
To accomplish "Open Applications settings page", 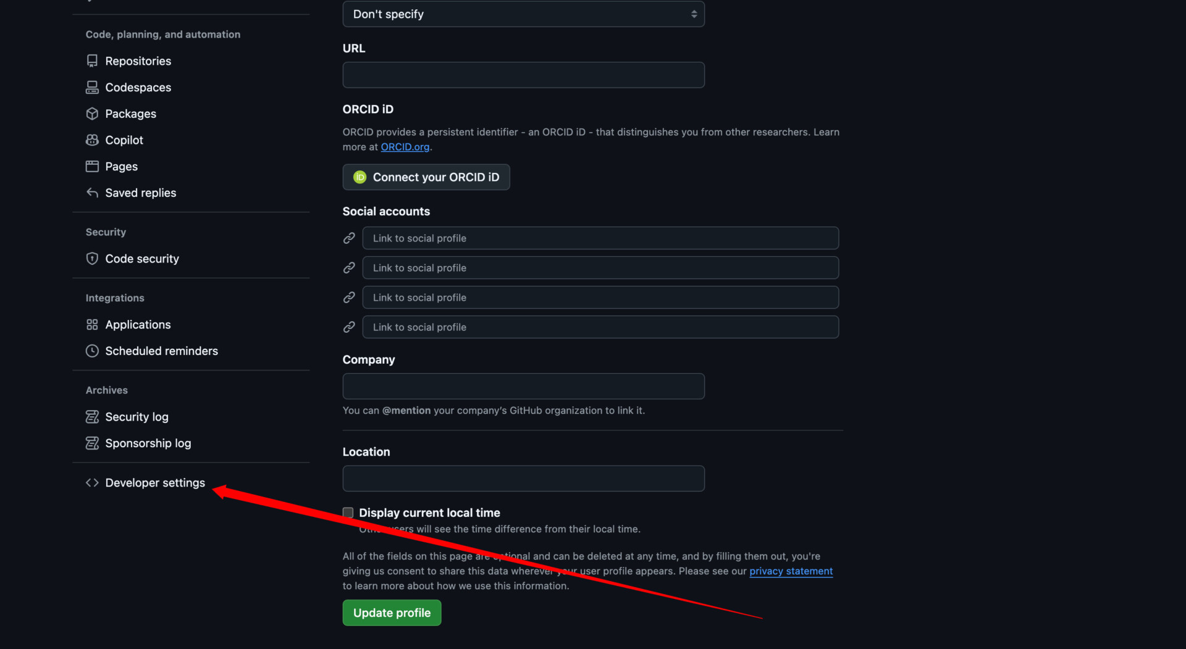I will (138, 325).
